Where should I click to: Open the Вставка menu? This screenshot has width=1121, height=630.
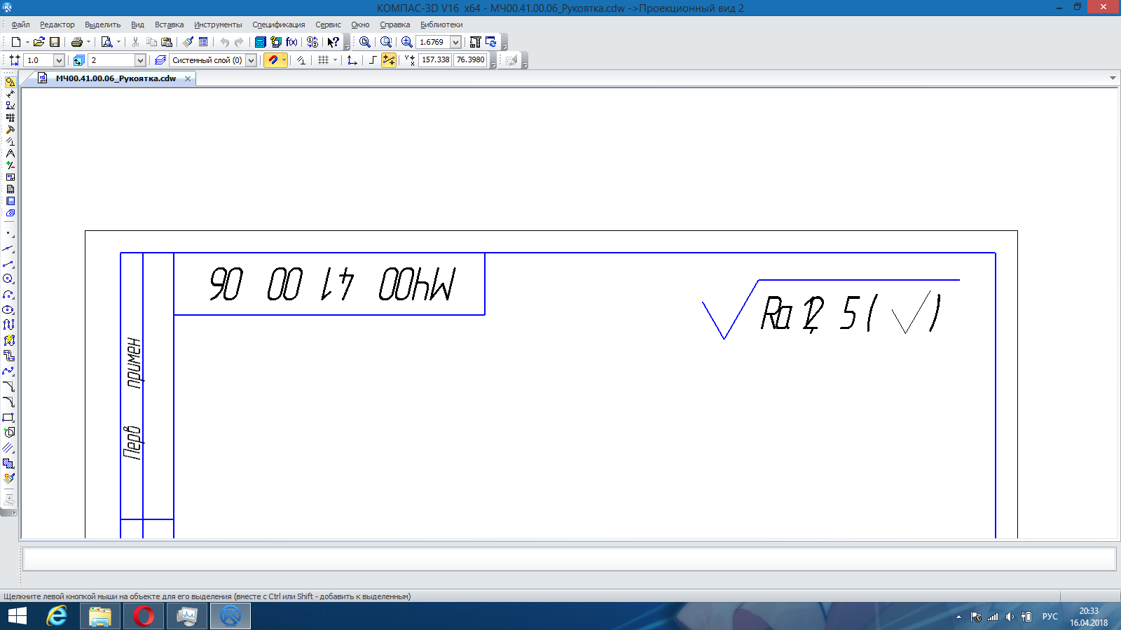(x=169, y=24)
